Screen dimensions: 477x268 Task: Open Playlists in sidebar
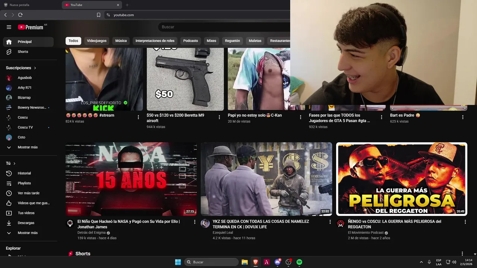(x=28, y=183)
